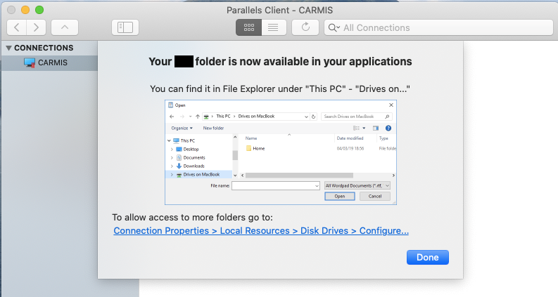Click the blue help icon in preview
558x297 pixels.
point(388,128)
